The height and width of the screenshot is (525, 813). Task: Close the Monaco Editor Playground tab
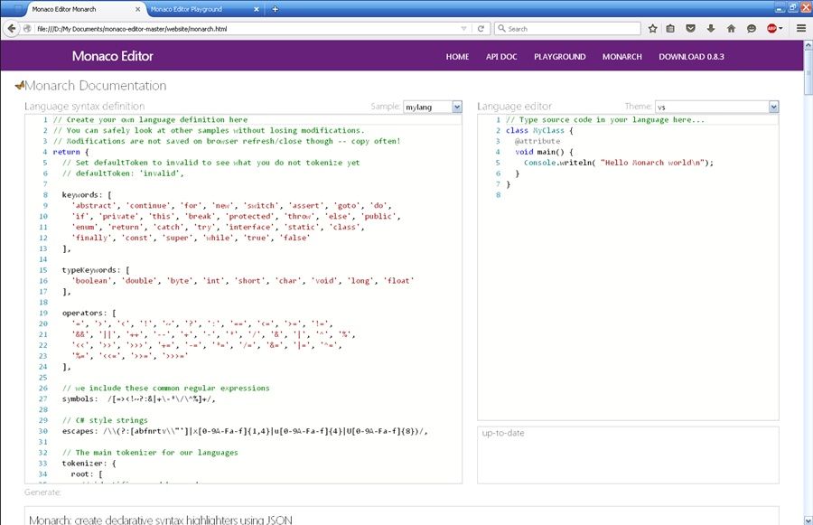pos(257,9)
